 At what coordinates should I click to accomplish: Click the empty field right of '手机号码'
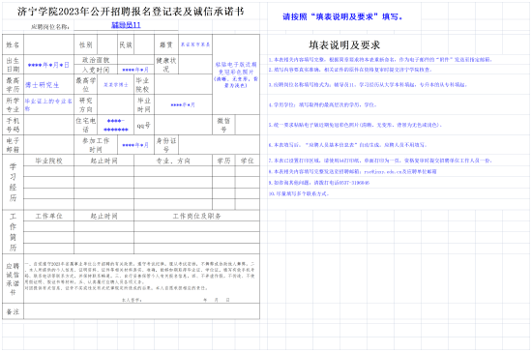point(49,125)
